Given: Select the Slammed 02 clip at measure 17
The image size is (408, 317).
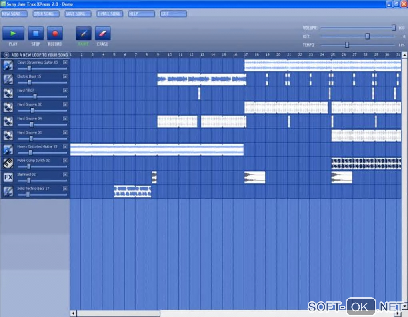Looking at the screenshot, I should pos(255,177).
